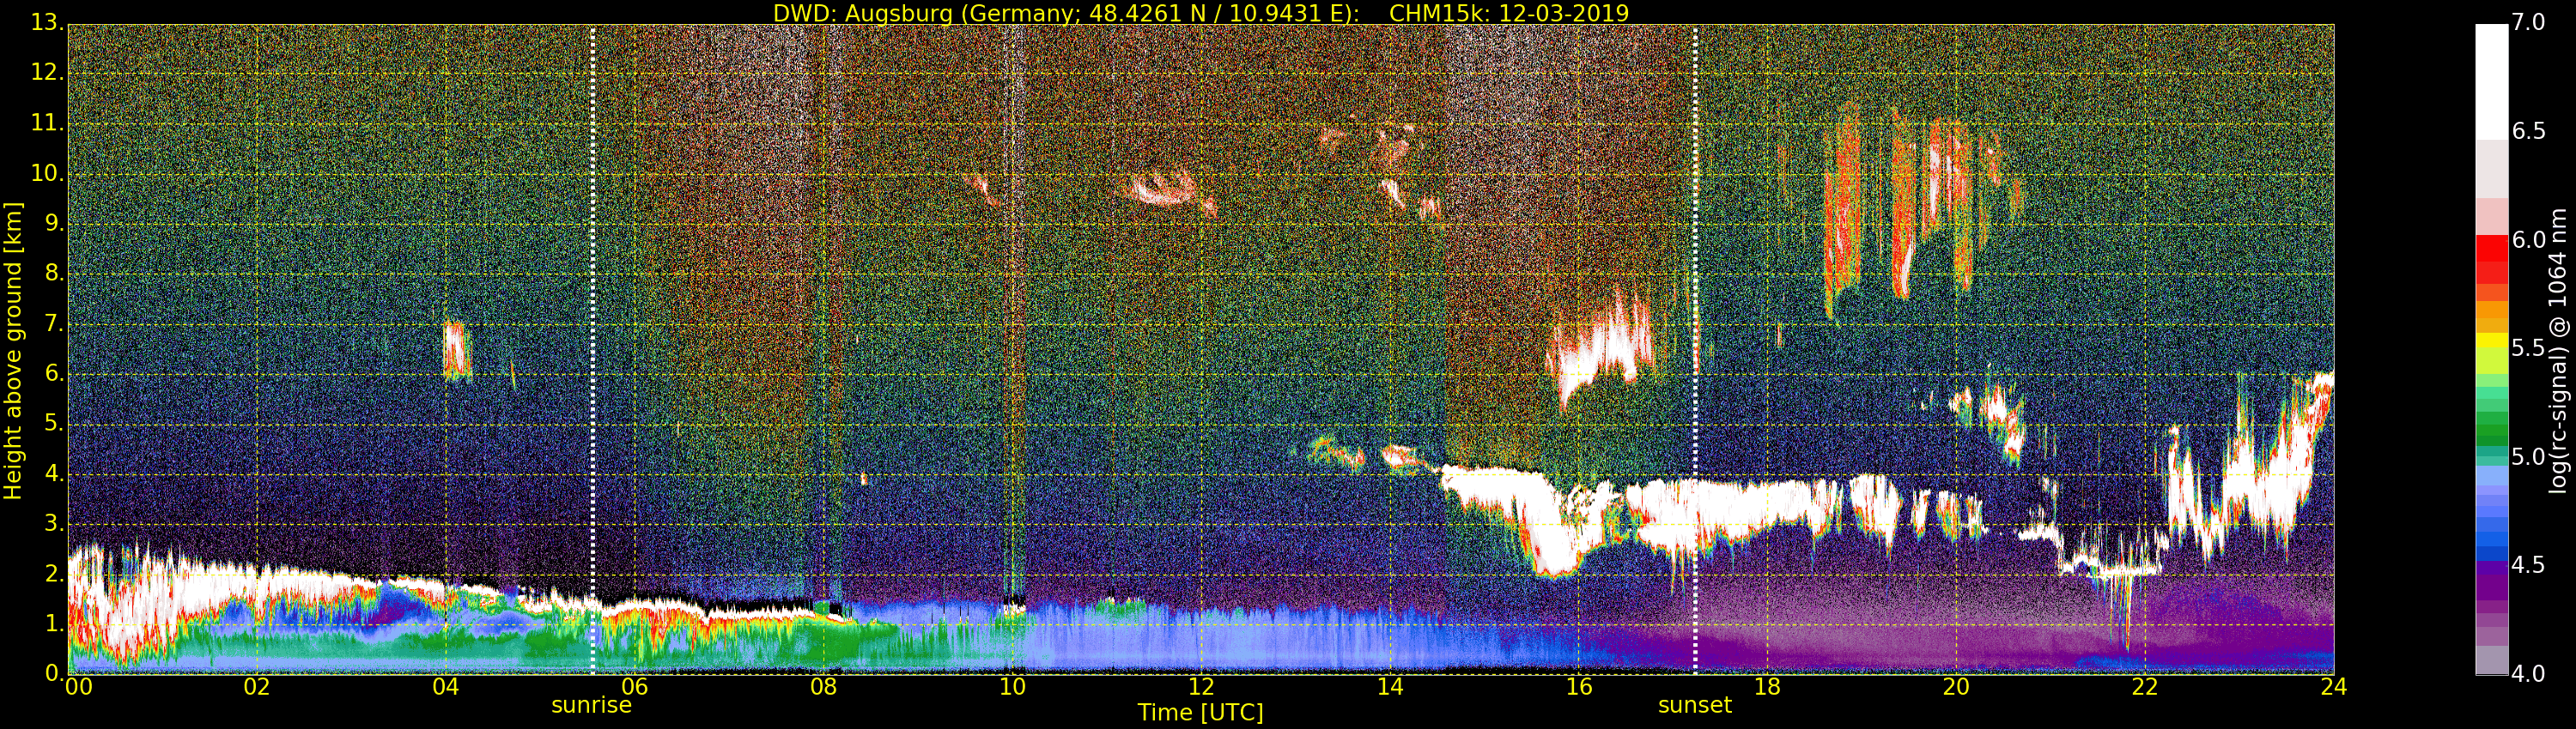Screen dimensions: 2576x729
Task: Click the x-axis tick label '20'
Action: 1956,687
